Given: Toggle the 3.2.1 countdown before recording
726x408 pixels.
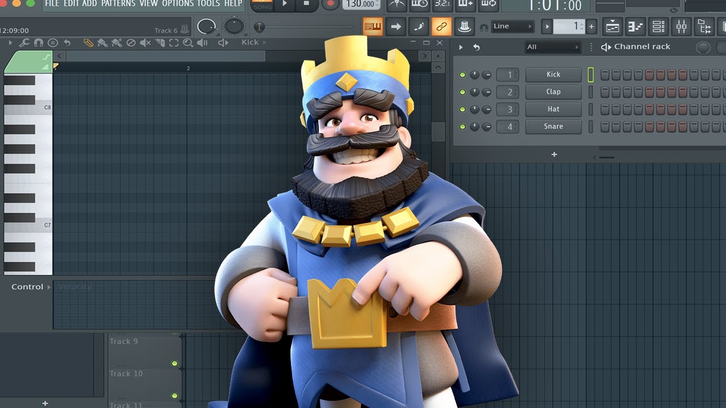Looking at the screenshot, I should tap(442, 5).
